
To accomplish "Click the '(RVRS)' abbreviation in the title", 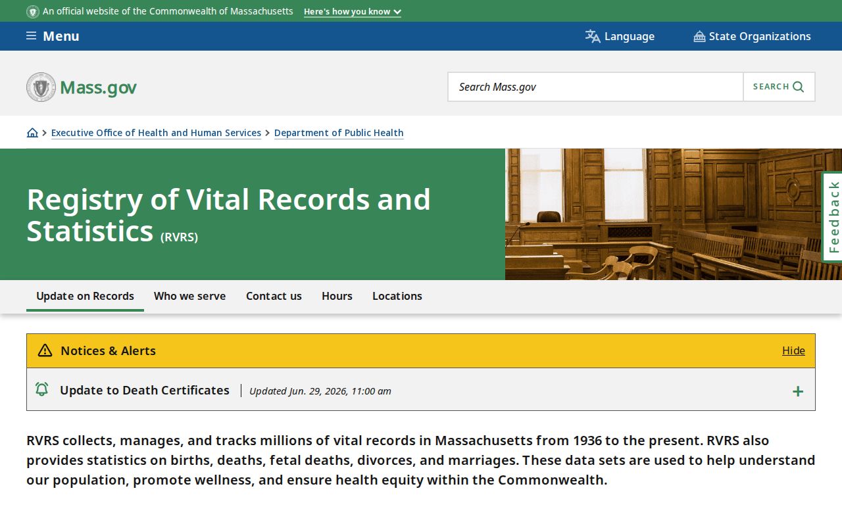I will [x=179, y=237].
